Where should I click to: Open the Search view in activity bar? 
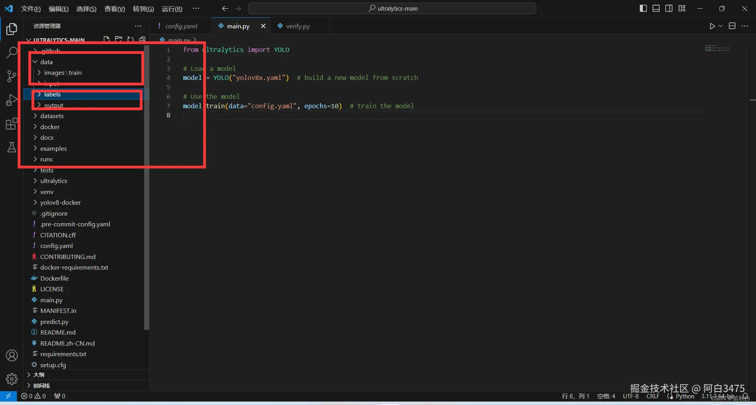12,53
